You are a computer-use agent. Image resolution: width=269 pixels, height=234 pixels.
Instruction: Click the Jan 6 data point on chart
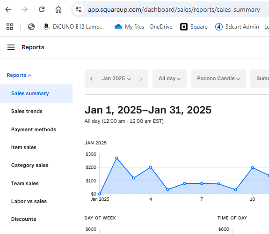tap(185, 183)
